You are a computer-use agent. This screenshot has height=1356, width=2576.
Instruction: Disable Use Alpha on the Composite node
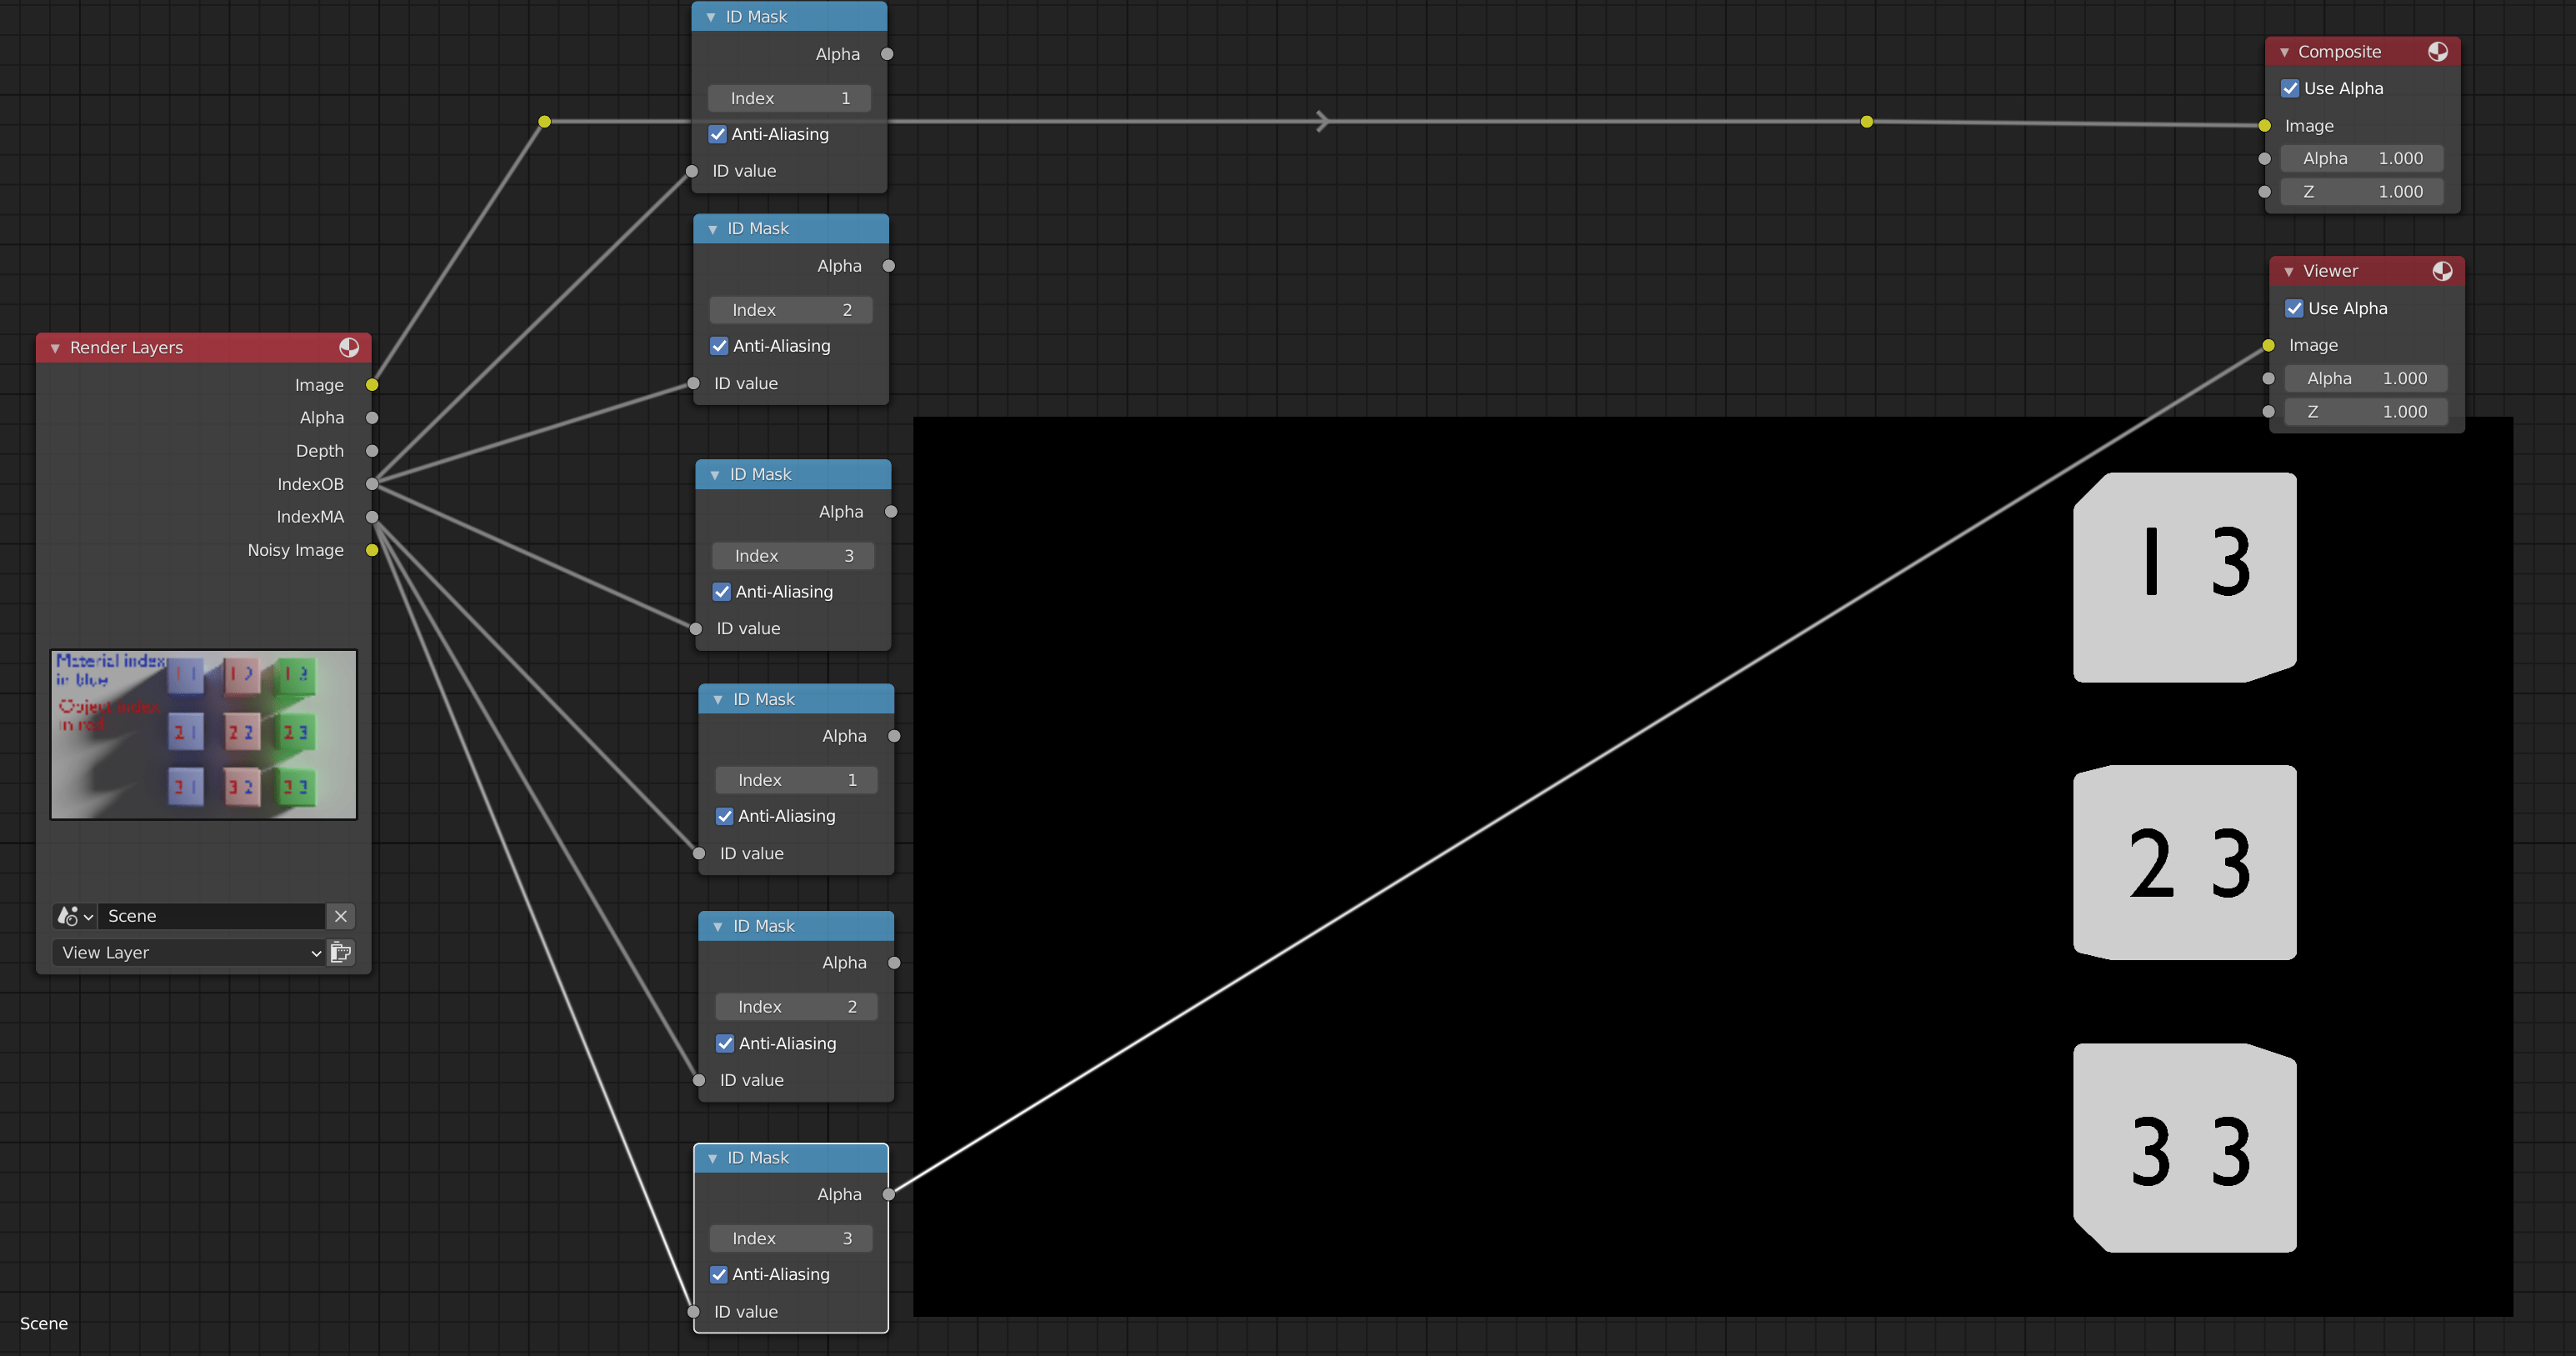click(x=2291, y=88)
